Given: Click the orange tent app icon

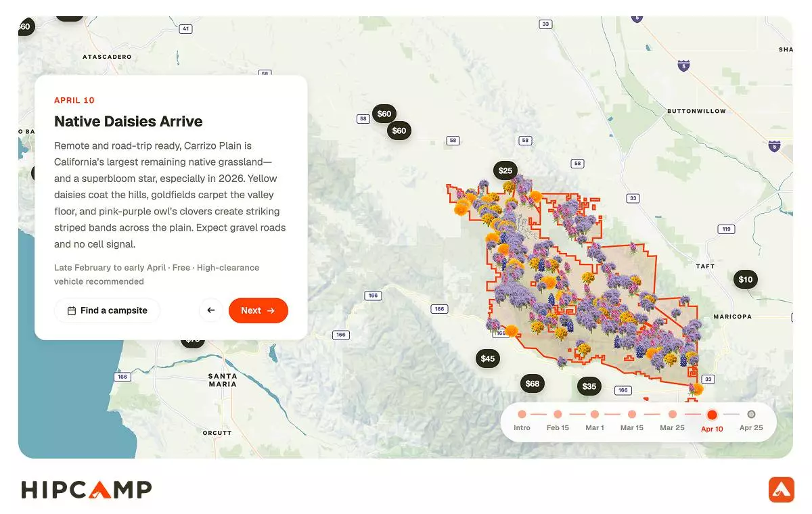Looking at the screenshot, I should [781, 490].
